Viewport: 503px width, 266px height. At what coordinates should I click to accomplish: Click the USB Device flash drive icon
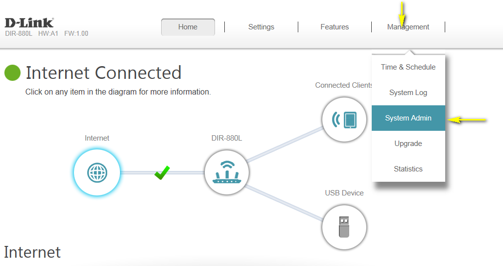(344, 227)
